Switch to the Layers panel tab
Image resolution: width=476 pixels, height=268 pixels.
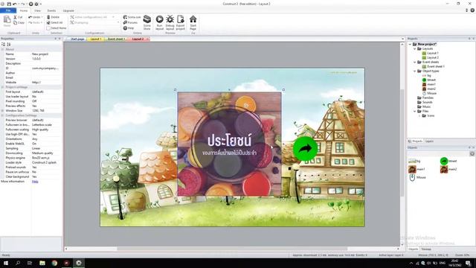pyautogui.click(x=429, y=141)
